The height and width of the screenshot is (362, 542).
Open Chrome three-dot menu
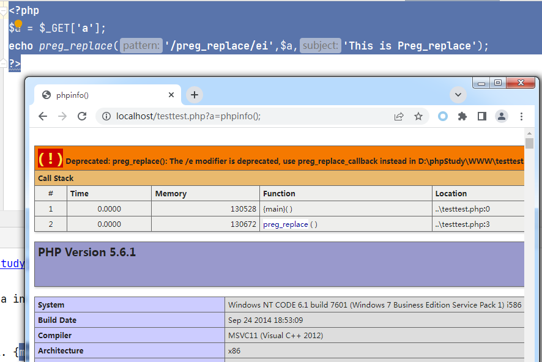coord(521,116)
